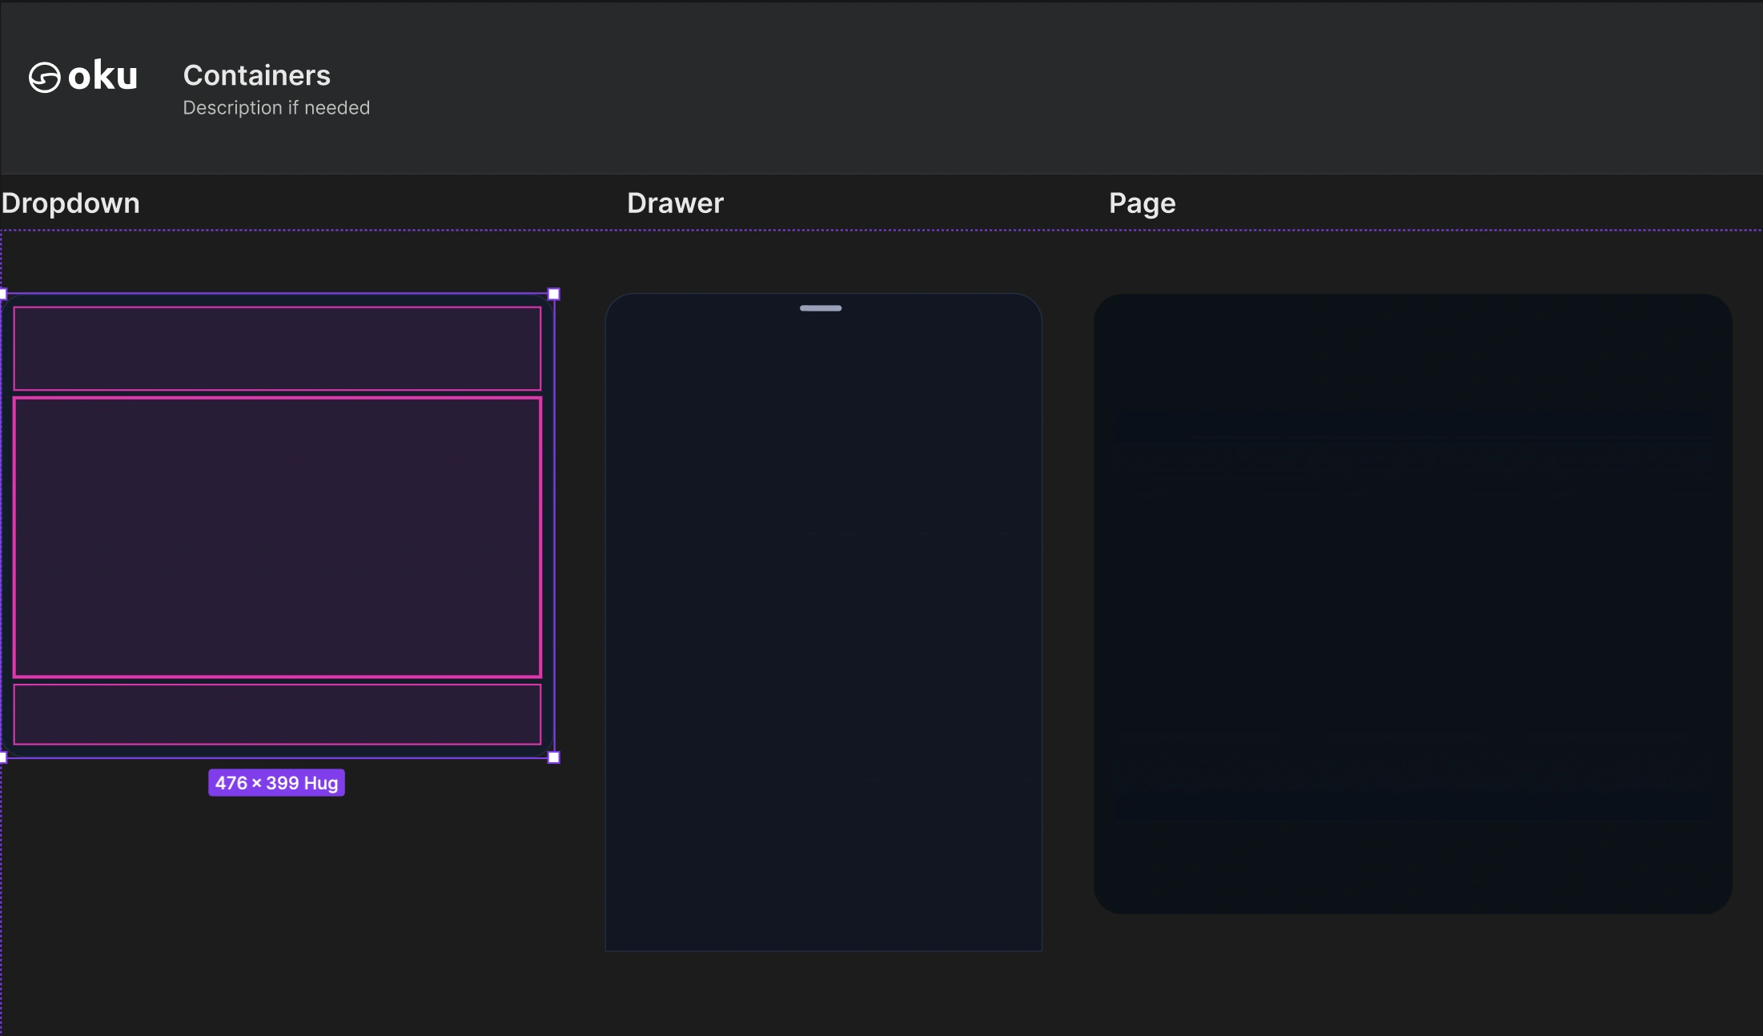Viewport: 1763px width, 1036px height.
Task: Click the oku logo icon
Action: coord(45,78)
